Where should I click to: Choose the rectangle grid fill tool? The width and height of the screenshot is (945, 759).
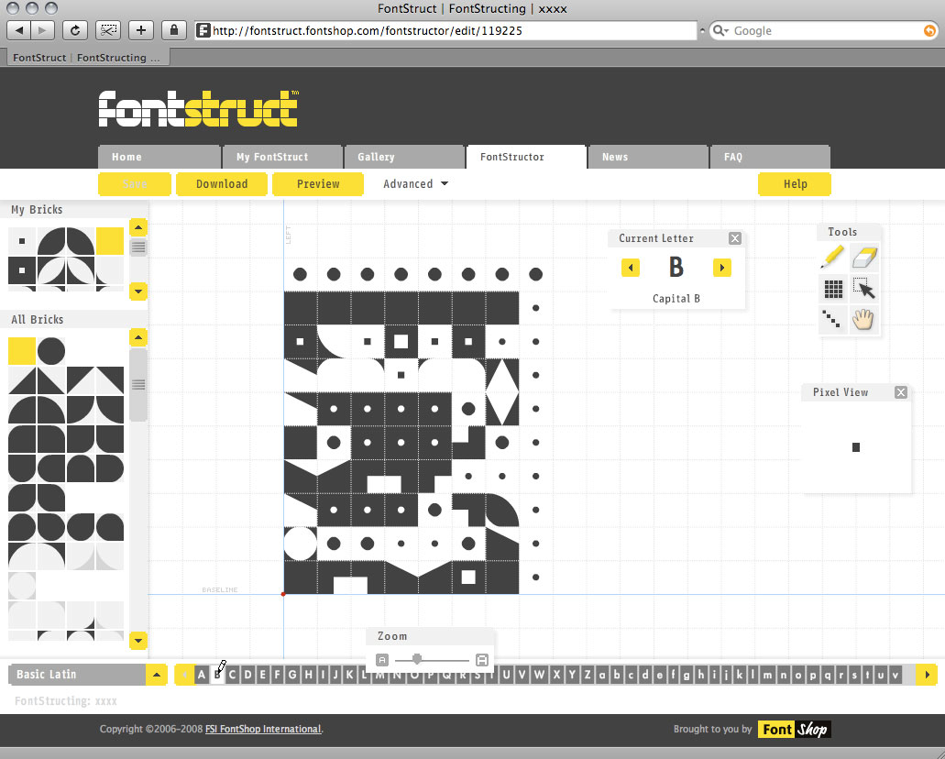pos(832,289)
